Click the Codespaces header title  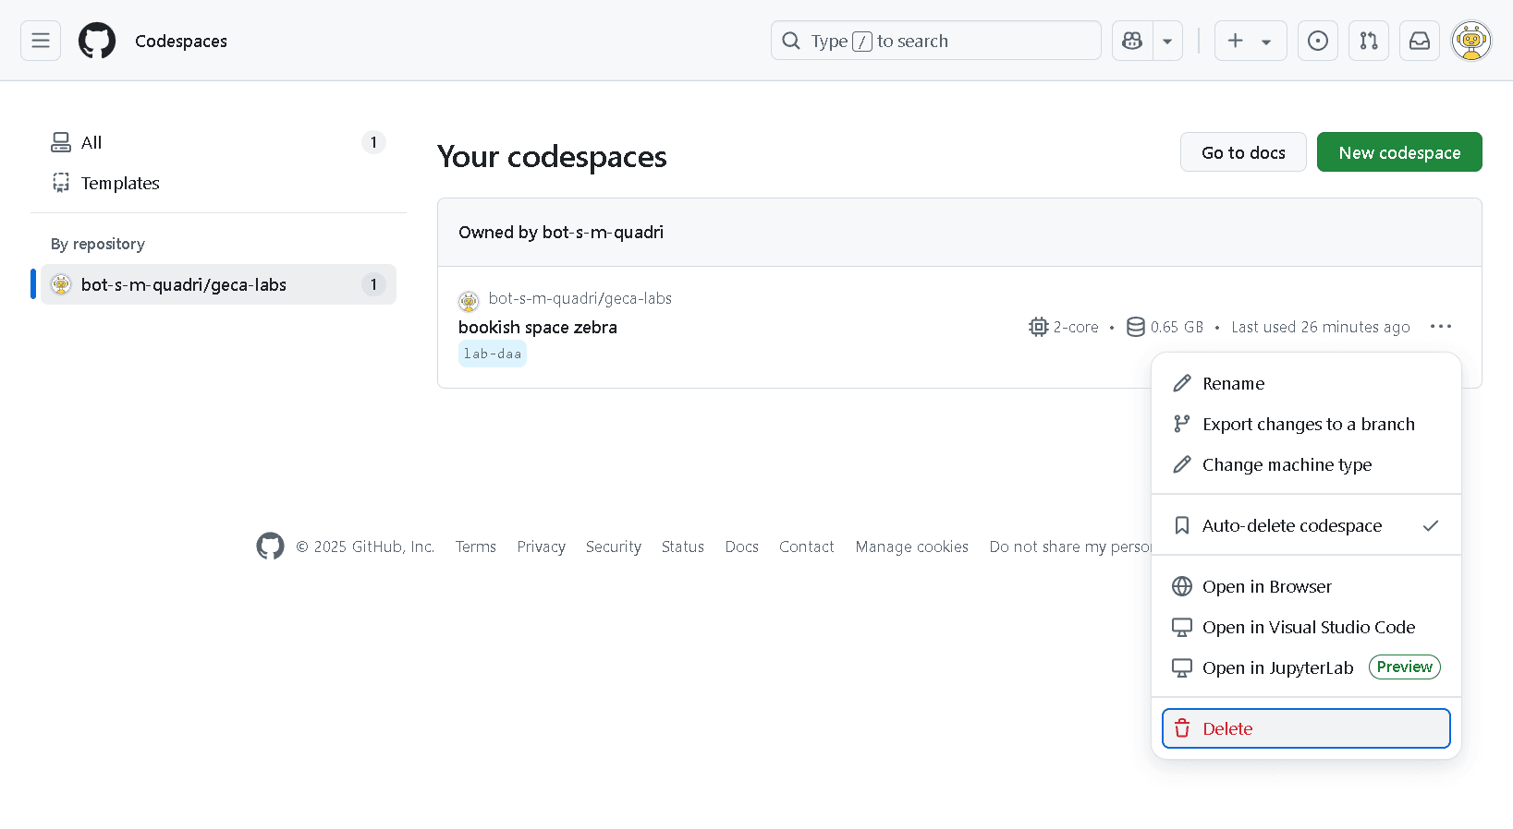click(x=181, y=41)
